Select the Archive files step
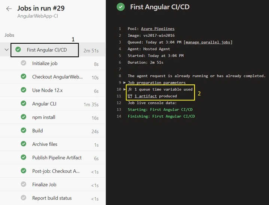This screenshot has height=205, width=269. pyautogui.click(x=53, y=144)
